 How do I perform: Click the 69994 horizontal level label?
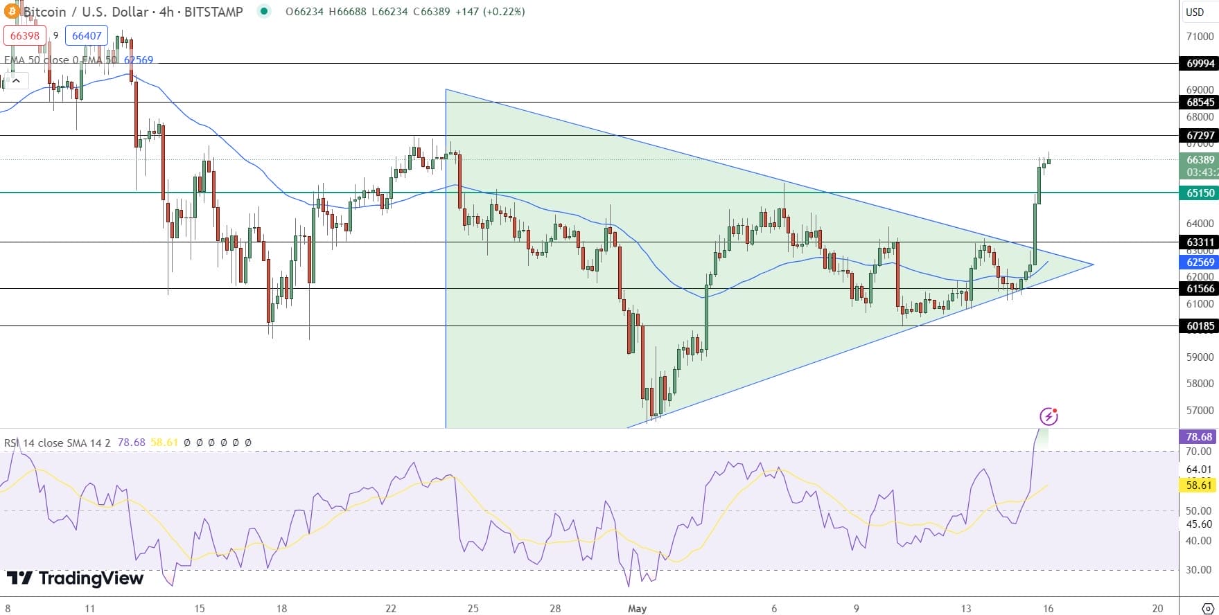[x=1200, y=64]
